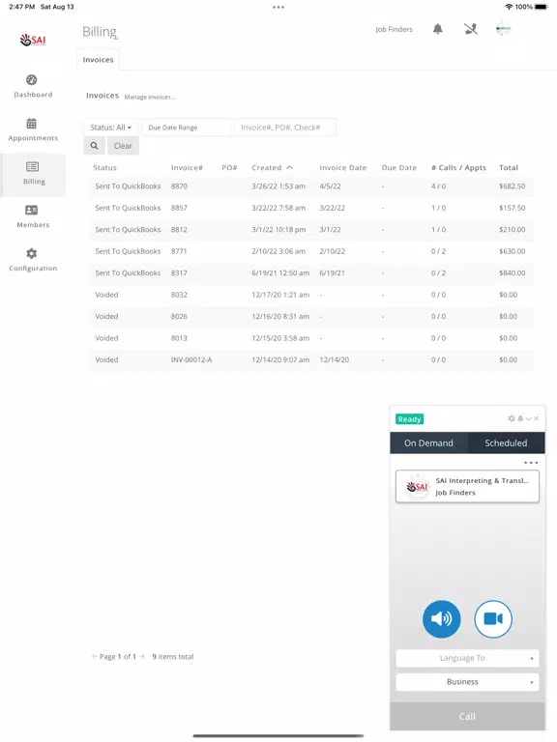557x742 pixels.
Task: Click the 9 items total label
Action: (173, 656)
